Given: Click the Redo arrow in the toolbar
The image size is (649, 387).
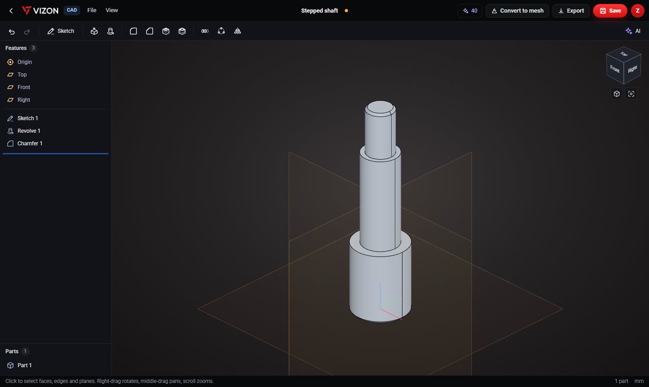Looking at the screenshot, I should coord(27,31).
